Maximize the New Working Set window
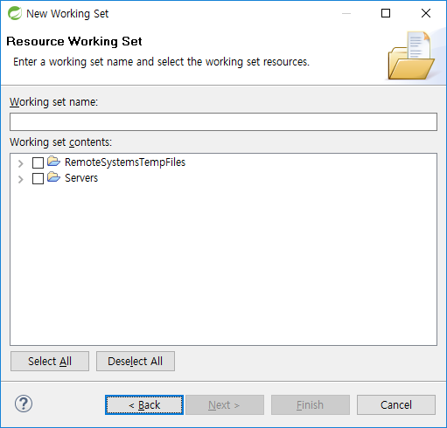This screenshot has width=447, height=428. tap(386, 13)
